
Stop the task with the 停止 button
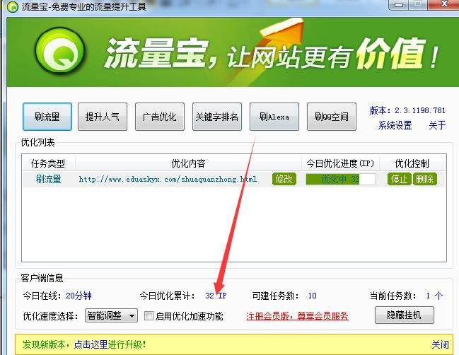[x=400, y=179]
